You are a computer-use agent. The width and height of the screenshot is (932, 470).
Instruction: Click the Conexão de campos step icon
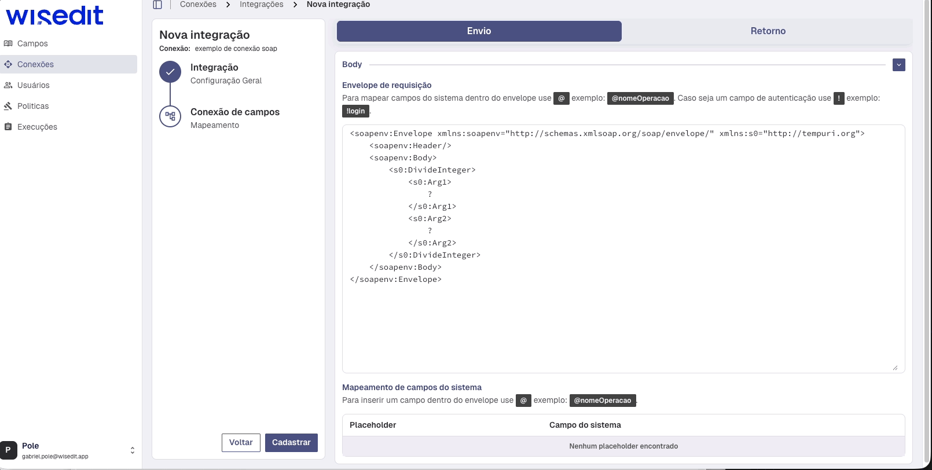pos(170,116)
